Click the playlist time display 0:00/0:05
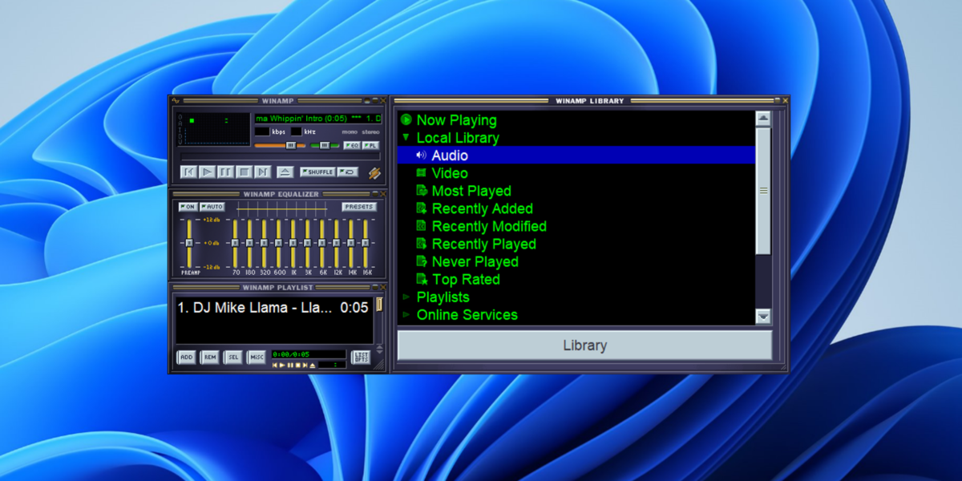The image size is (962, 481). [309, 354]
